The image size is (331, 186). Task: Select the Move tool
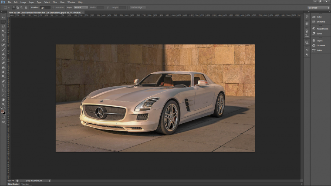click(3, 17)
